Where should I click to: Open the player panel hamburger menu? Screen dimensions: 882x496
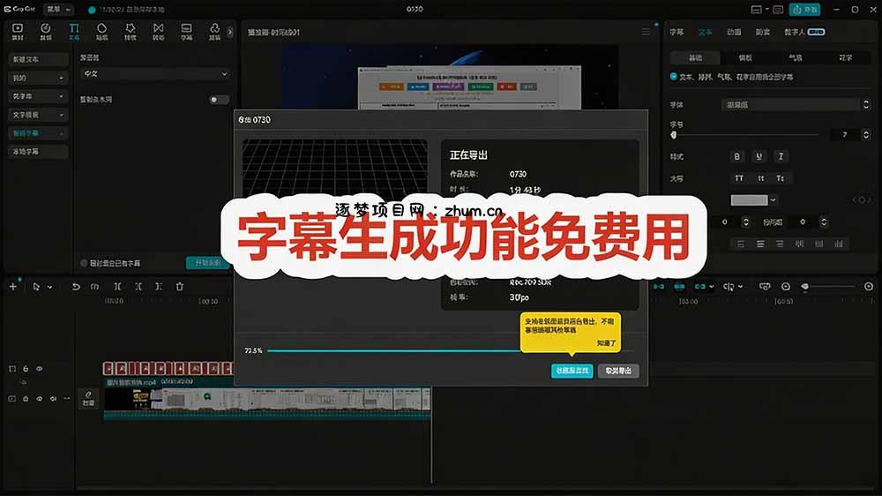646,32
